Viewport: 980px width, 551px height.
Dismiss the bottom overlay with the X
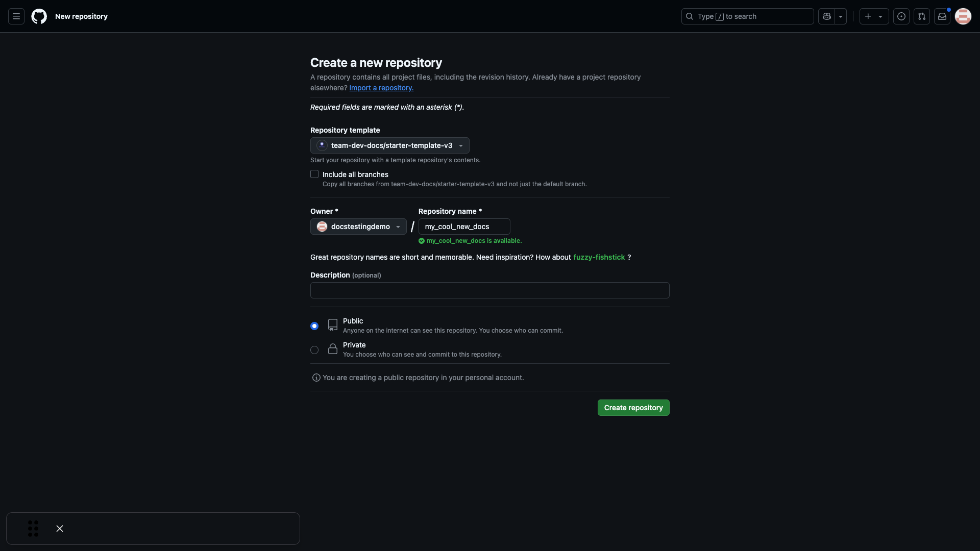59,528
